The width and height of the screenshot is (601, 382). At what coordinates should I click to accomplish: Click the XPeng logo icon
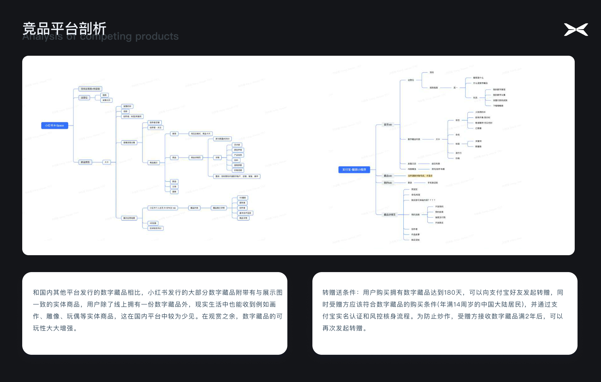coord(576,30)
